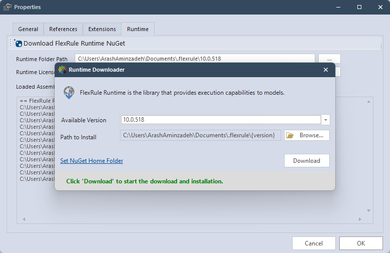Click the Download button

pyautogui.click(x=307, y=161)
